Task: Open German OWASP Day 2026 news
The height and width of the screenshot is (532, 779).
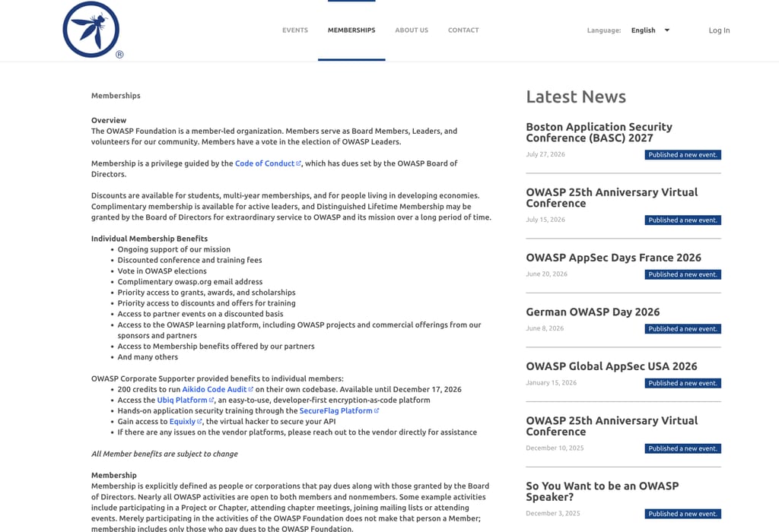Action: tap(593, 312)
